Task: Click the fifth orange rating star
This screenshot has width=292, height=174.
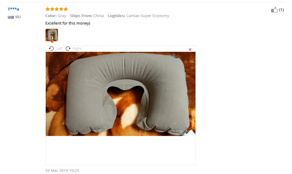Action: [66, 9]
